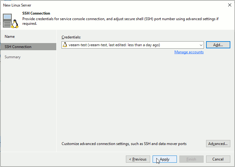Open the Manage accounts link

click(x=189, y=52)
